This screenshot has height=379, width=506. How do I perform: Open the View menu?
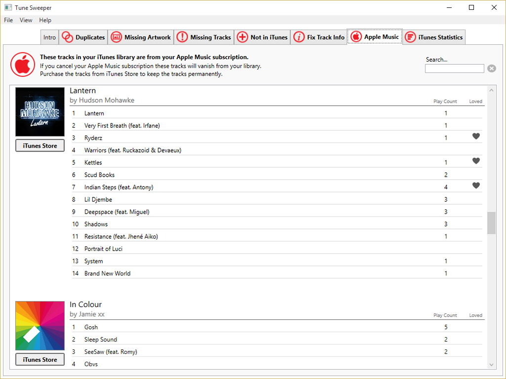tap(26, 20)
